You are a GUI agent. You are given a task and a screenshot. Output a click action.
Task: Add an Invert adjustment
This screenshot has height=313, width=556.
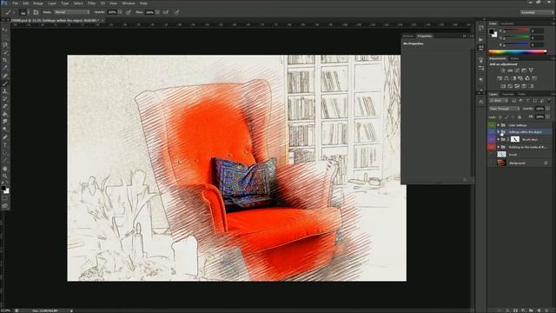click(503, 86)
